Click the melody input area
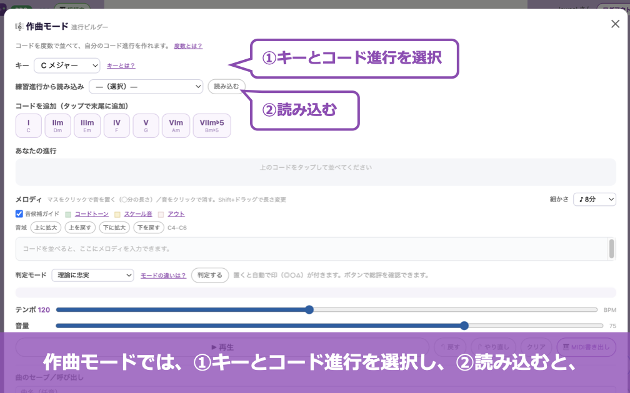The image size is (630, 393). [x=311, y=249]
